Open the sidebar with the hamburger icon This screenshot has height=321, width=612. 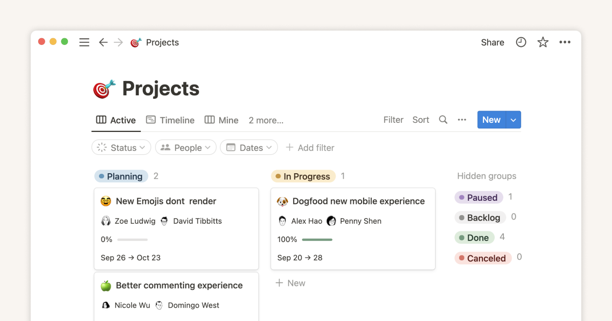84,42
